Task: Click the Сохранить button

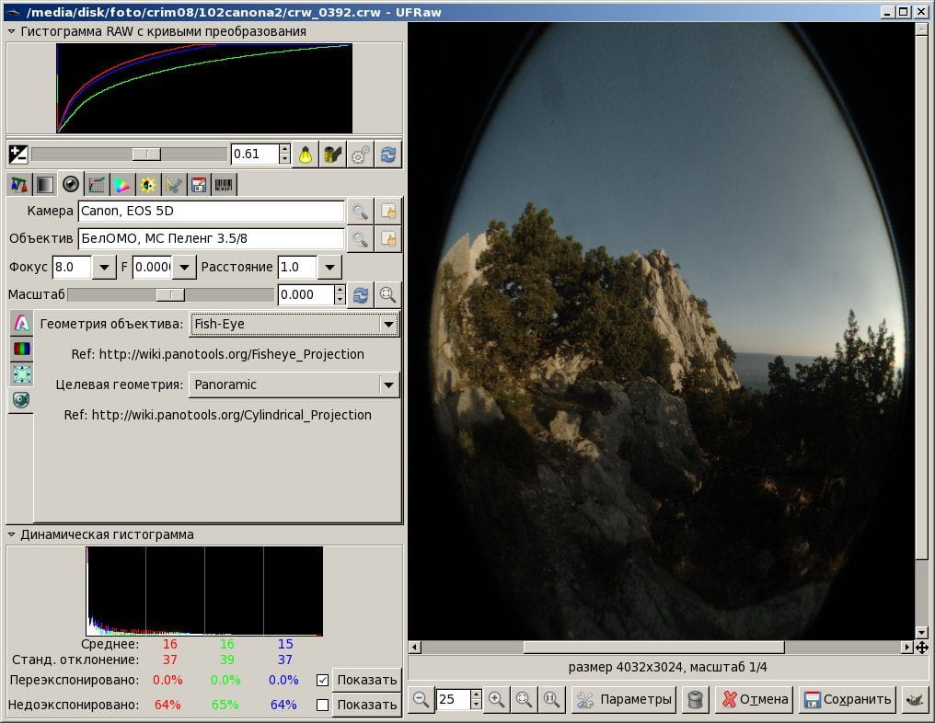Action: pyautogui.click(x=848, y=699)
